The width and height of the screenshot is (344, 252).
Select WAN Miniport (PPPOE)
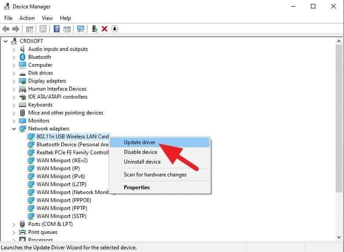point(64,200)
